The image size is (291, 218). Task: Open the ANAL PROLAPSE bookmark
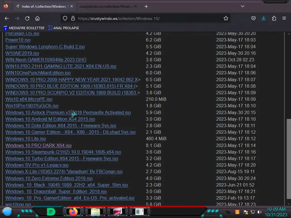pyautogui.click(x=63, y=28)
